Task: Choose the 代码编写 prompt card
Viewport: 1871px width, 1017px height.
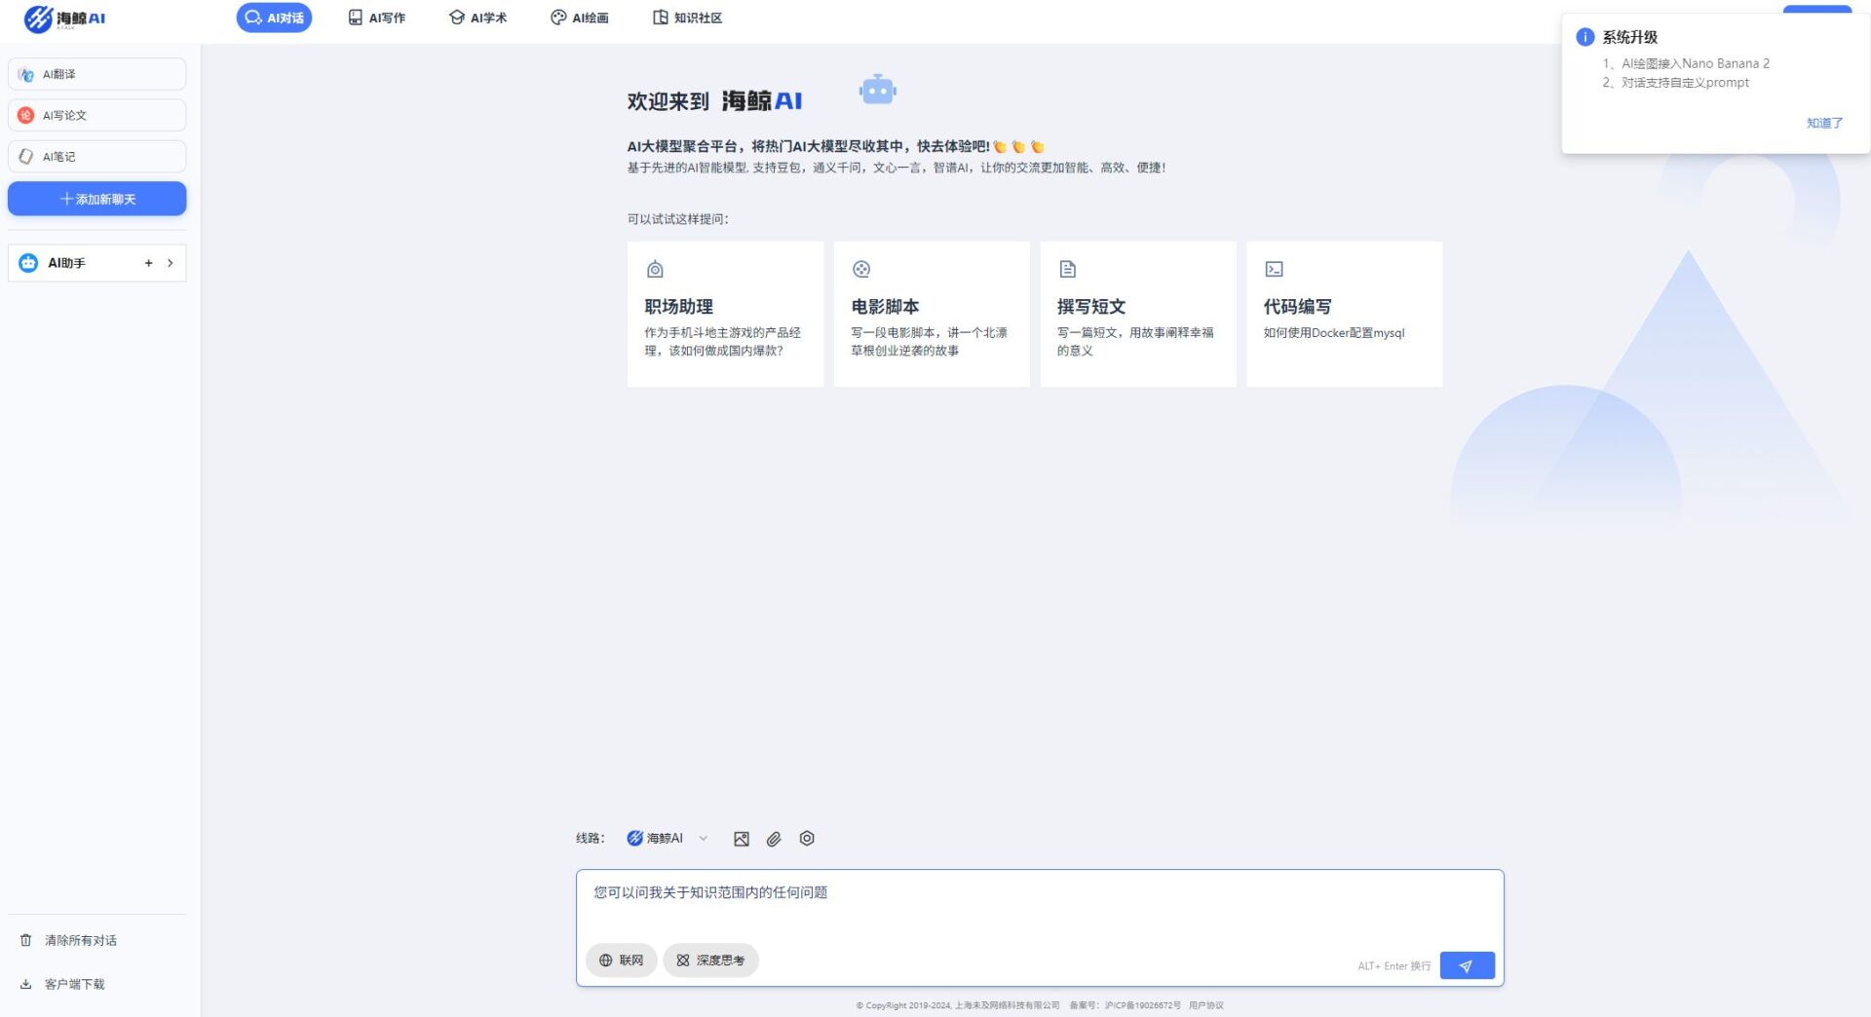Action: (1344, 314)
